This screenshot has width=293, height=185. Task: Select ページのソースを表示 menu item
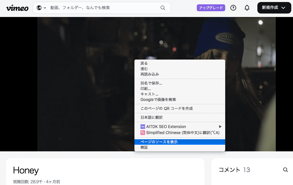pyautogui.click(x=159, y=142)
